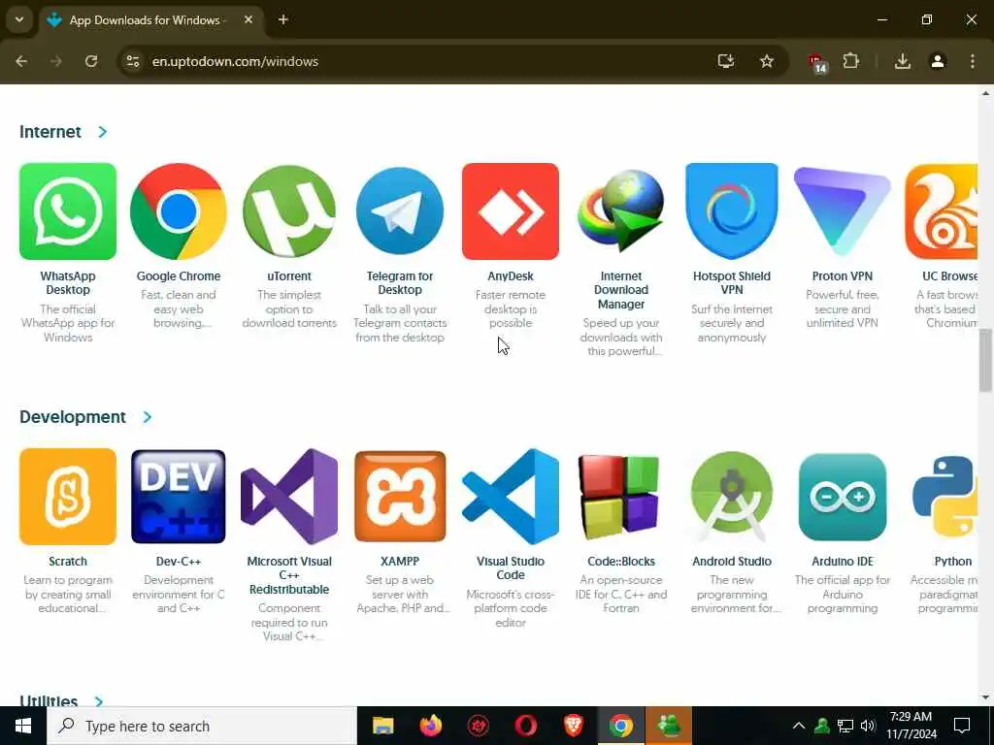
Task: Open the browser Extensions puzzle icon
Action: click(850, 61)
